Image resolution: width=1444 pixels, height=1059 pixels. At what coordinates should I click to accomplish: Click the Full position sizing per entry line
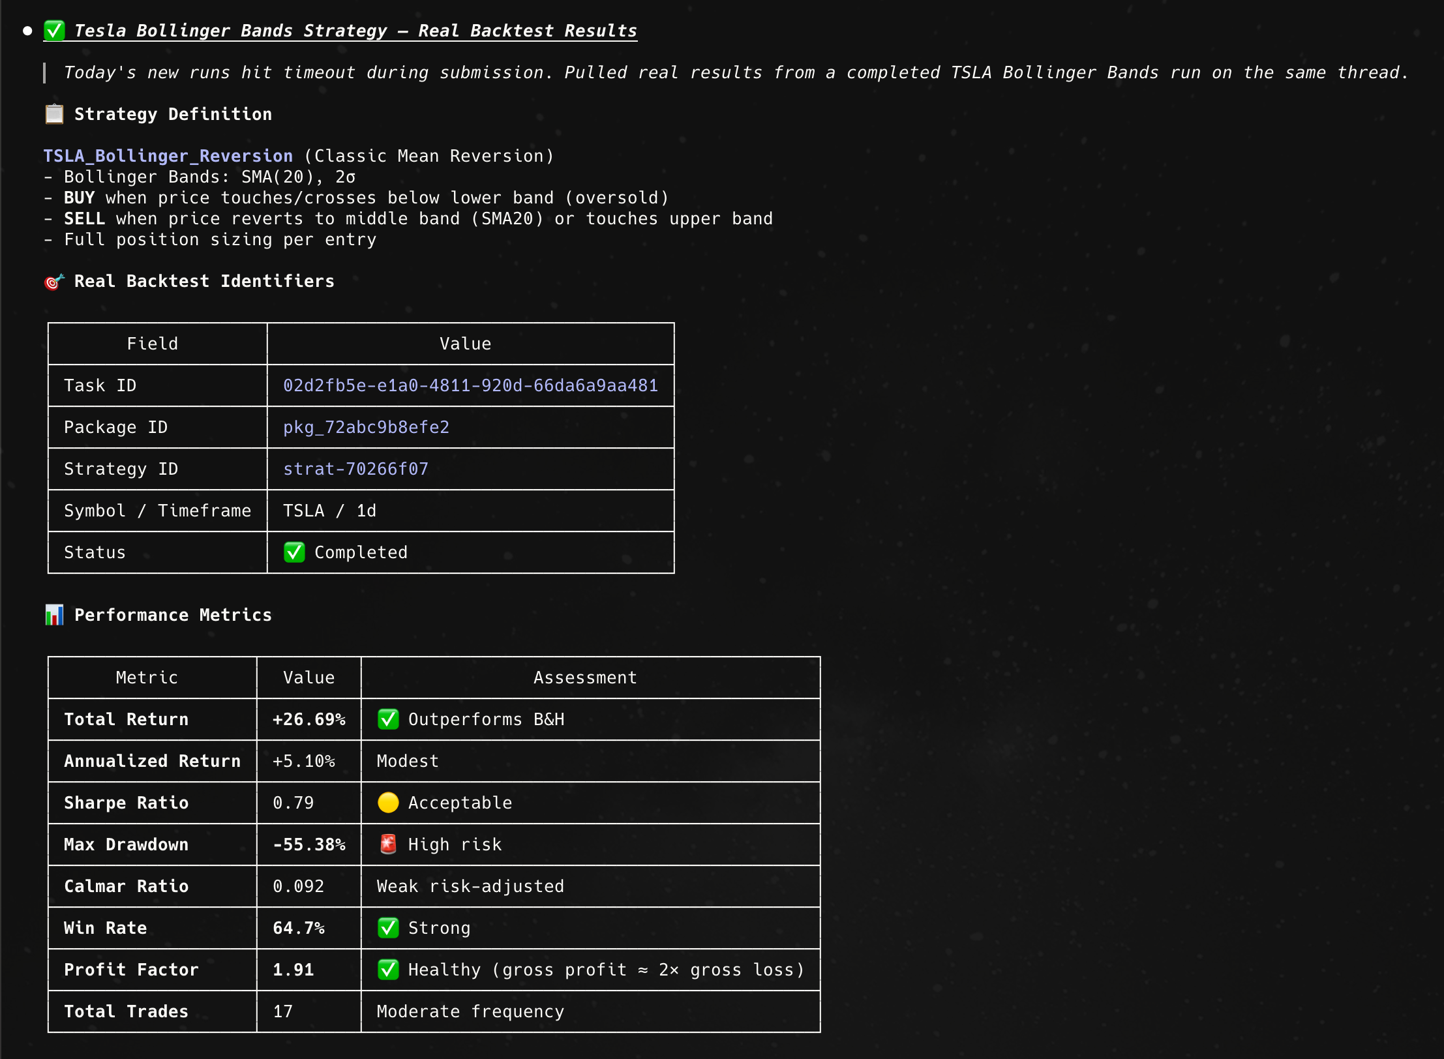tap(210, 239)
